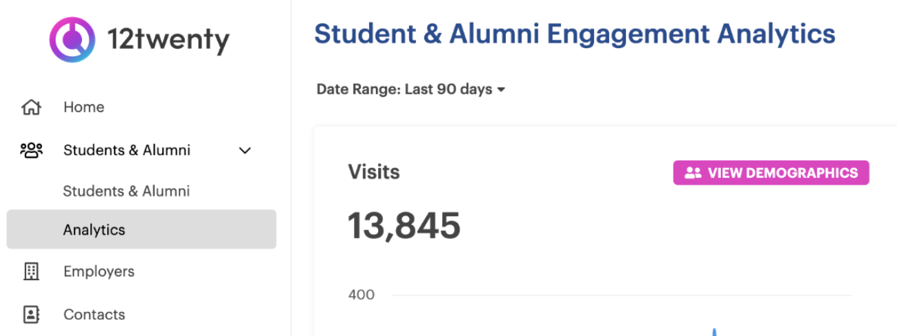Open the Students & Alumni submenu item
897x336 pixels.
126,191
